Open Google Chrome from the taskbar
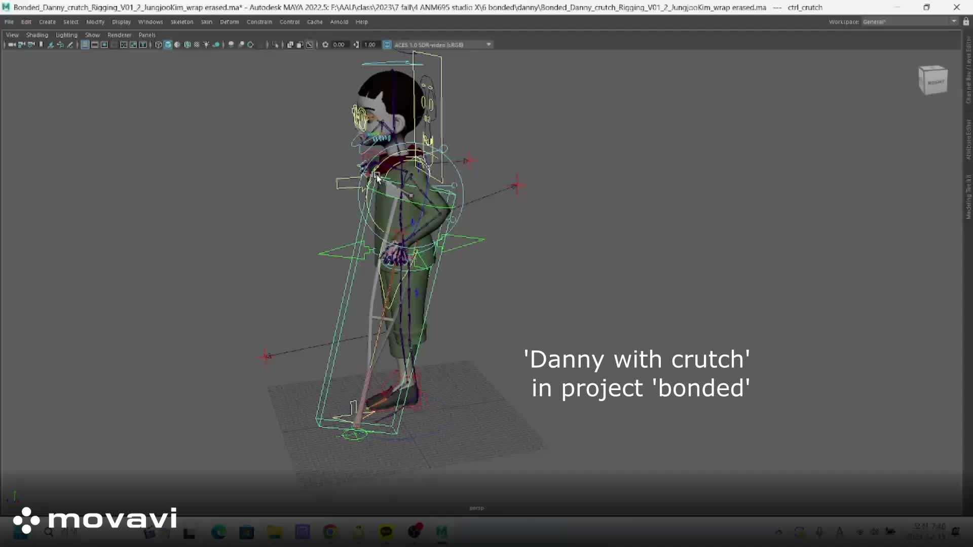Image resolution: width=973 pixels, height=547 pixels. click(x=330, y=532)
